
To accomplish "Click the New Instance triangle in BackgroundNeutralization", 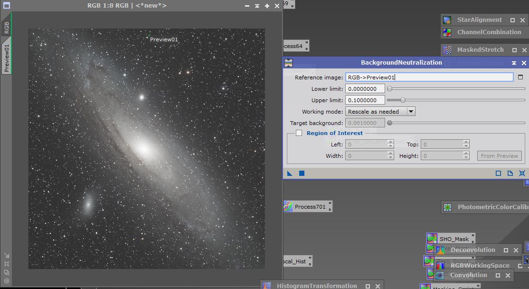I will [x=289, y=173].
